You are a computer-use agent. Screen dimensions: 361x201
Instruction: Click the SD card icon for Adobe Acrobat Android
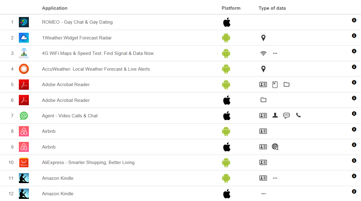coord(275,85)
